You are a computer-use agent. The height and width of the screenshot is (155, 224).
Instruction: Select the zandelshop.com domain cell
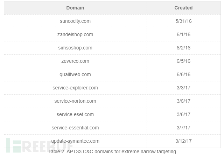[x=75, y=34]
